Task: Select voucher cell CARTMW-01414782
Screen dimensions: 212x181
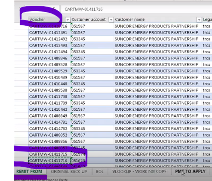Action: pyautogui.click(x=50, y=129)
